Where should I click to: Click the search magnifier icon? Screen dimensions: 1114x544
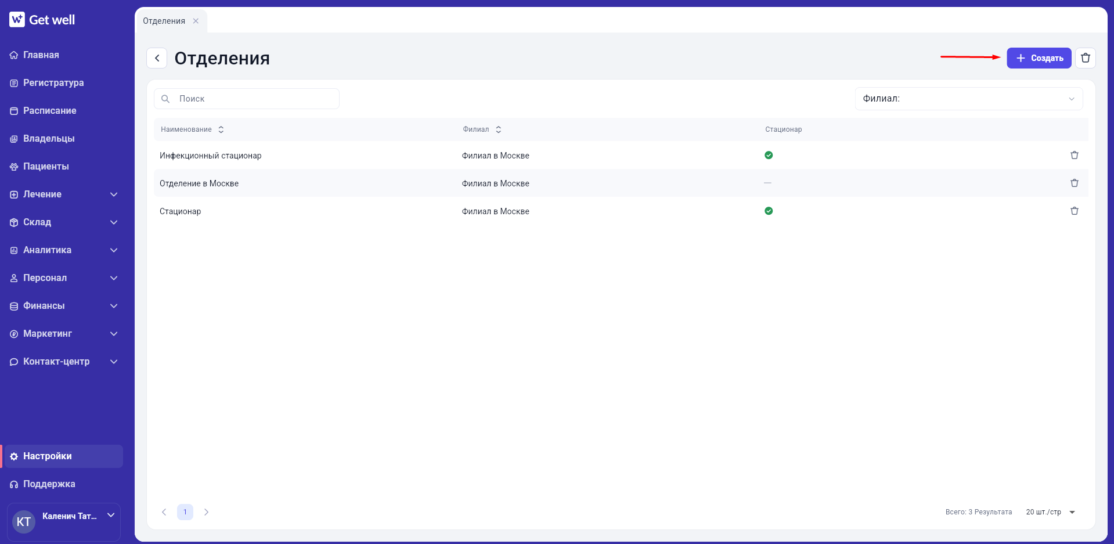[165, 99]
